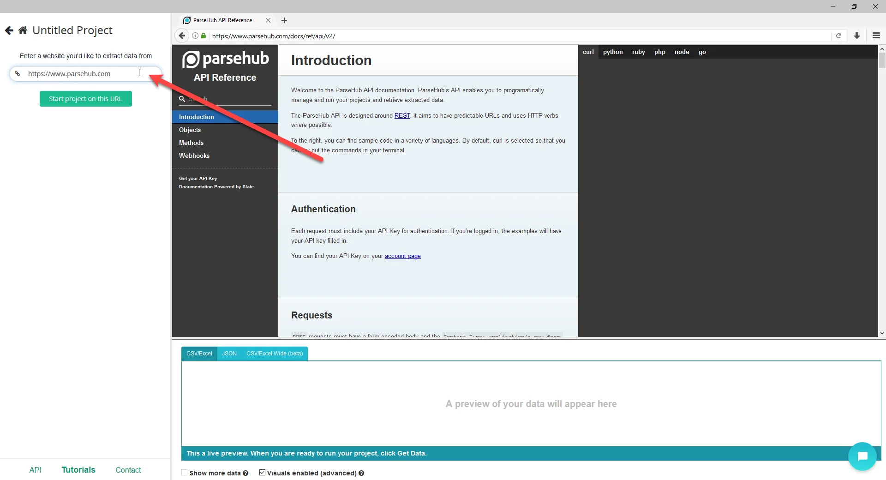This screenshot has width=886, height=480.
Task: Open the browser hamburger menu
Action: click(876, 36)
